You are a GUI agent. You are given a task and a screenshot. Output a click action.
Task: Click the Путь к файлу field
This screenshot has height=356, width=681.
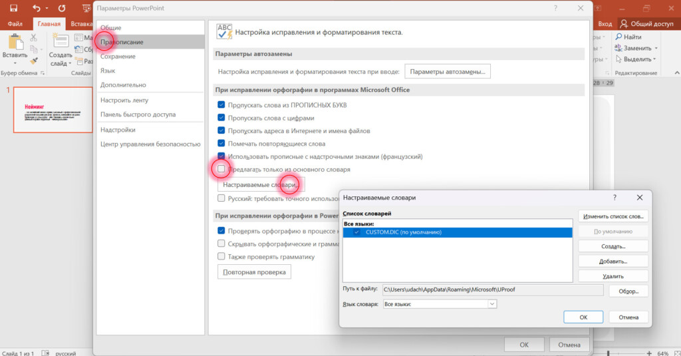pyautogui.click(x=493, y=289)
